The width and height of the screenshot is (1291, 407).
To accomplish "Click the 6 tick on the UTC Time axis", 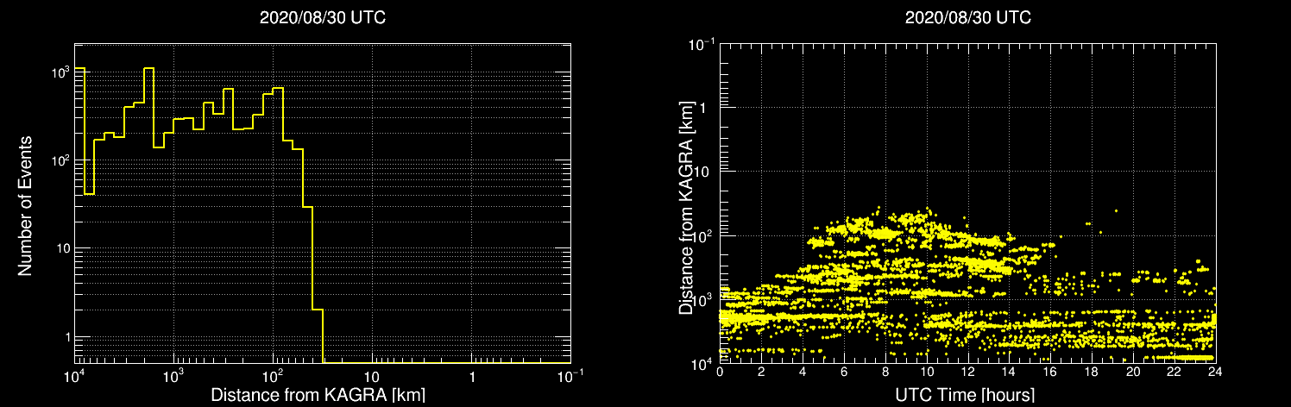I will (844, 371).
